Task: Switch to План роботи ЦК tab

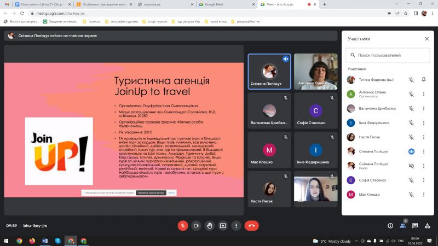Action: (43, 4)
